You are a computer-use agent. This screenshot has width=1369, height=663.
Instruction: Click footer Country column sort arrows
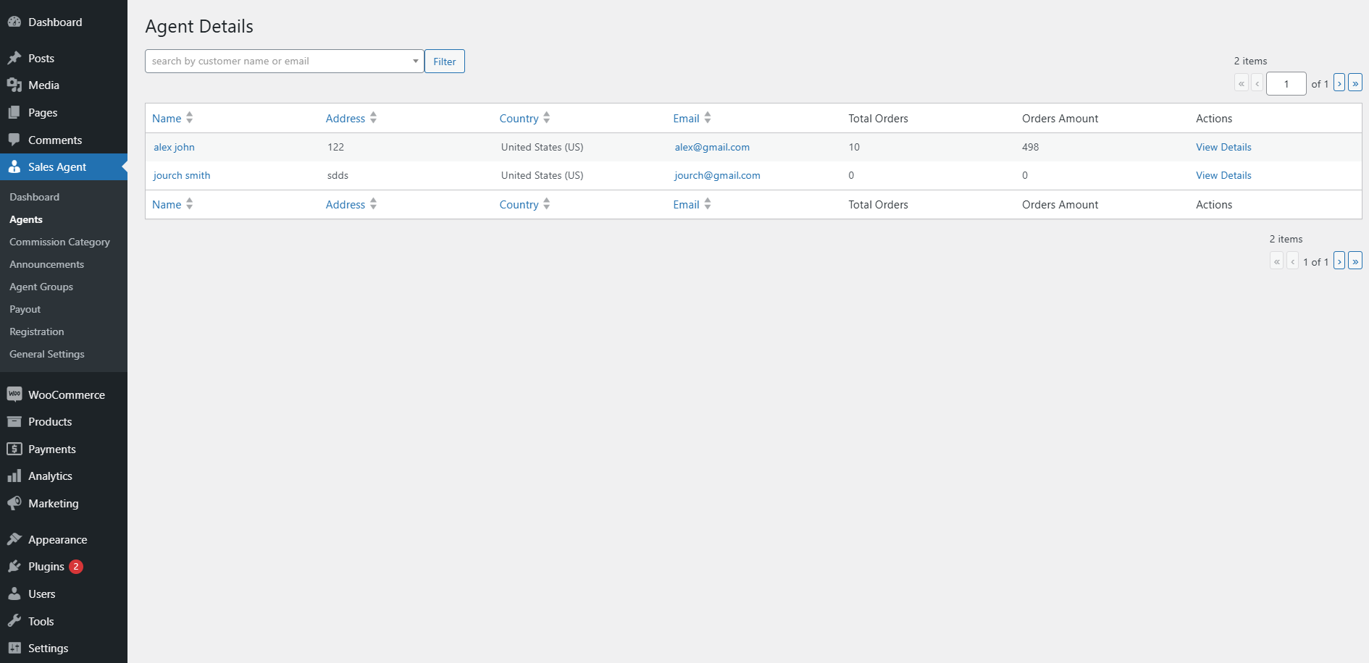coord(547,204)
